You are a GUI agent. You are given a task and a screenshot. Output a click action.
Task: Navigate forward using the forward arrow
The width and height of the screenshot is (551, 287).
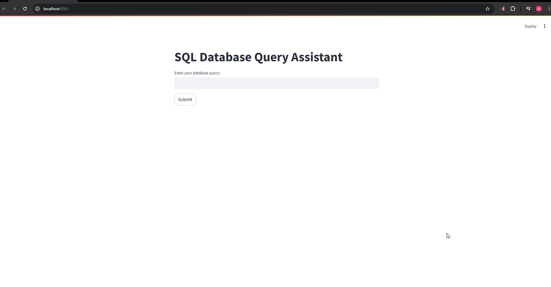pos(14,8)
